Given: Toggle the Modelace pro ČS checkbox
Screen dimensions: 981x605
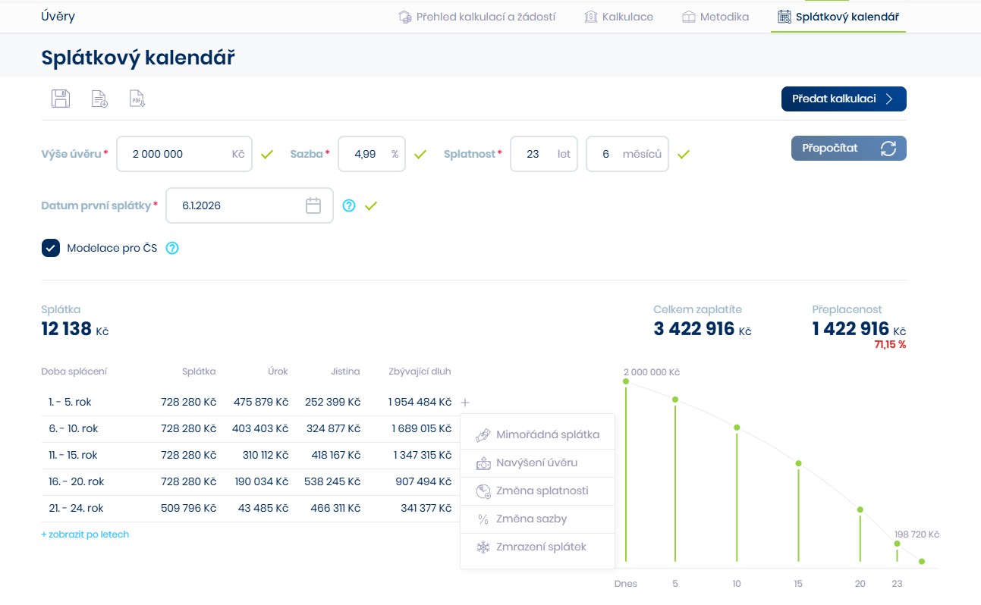Looking at the screenshot, I should [x=51, y=248].
